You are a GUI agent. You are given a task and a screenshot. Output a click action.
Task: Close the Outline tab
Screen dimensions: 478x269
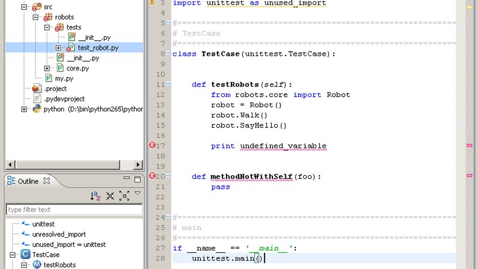click(x=46, y=181)
